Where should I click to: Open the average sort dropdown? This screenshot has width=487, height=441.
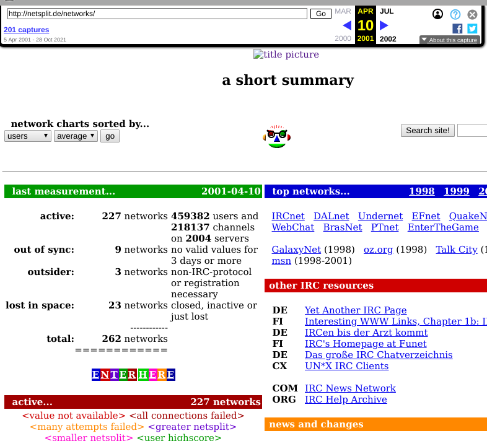click(x=76, y=136)
